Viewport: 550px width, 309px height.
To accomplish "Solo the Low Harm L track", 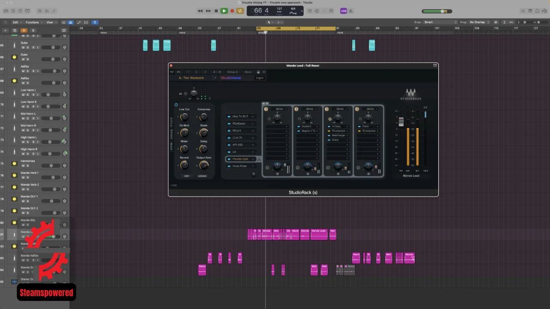I will pyautogui.click(x=28, y=94).
